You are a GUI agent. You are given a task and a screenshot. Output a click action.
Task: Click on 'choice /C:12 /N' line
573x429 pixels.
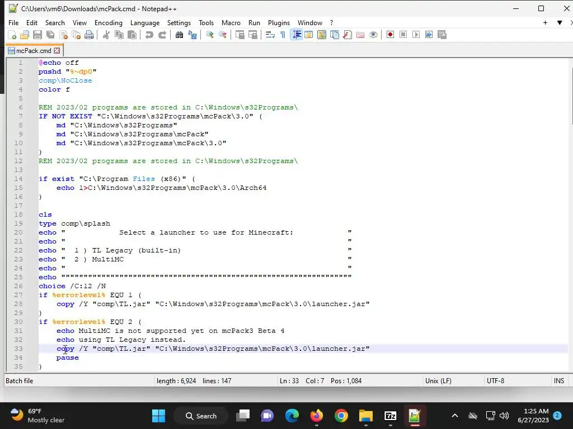coord(72,286)
